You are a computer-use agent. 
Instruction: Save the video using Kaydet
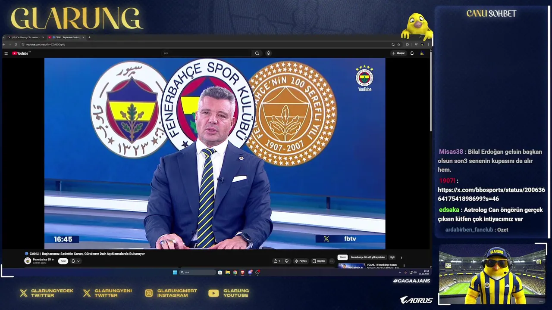319,261
